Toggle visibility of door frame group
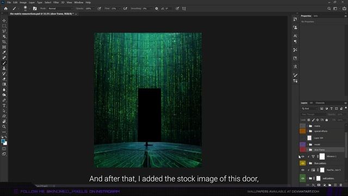 pyautogui.click(x=303, y=150)
